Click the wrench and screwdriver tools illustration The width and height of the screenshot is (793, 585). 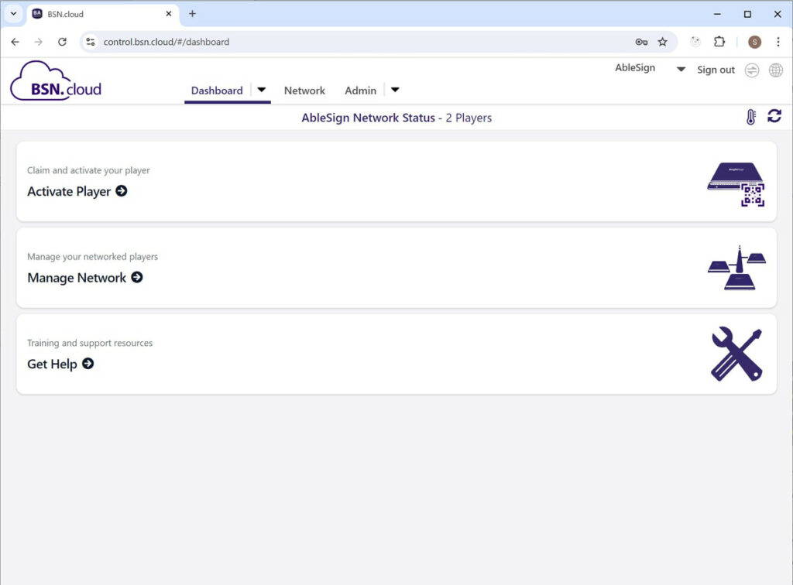pos(736,354)
